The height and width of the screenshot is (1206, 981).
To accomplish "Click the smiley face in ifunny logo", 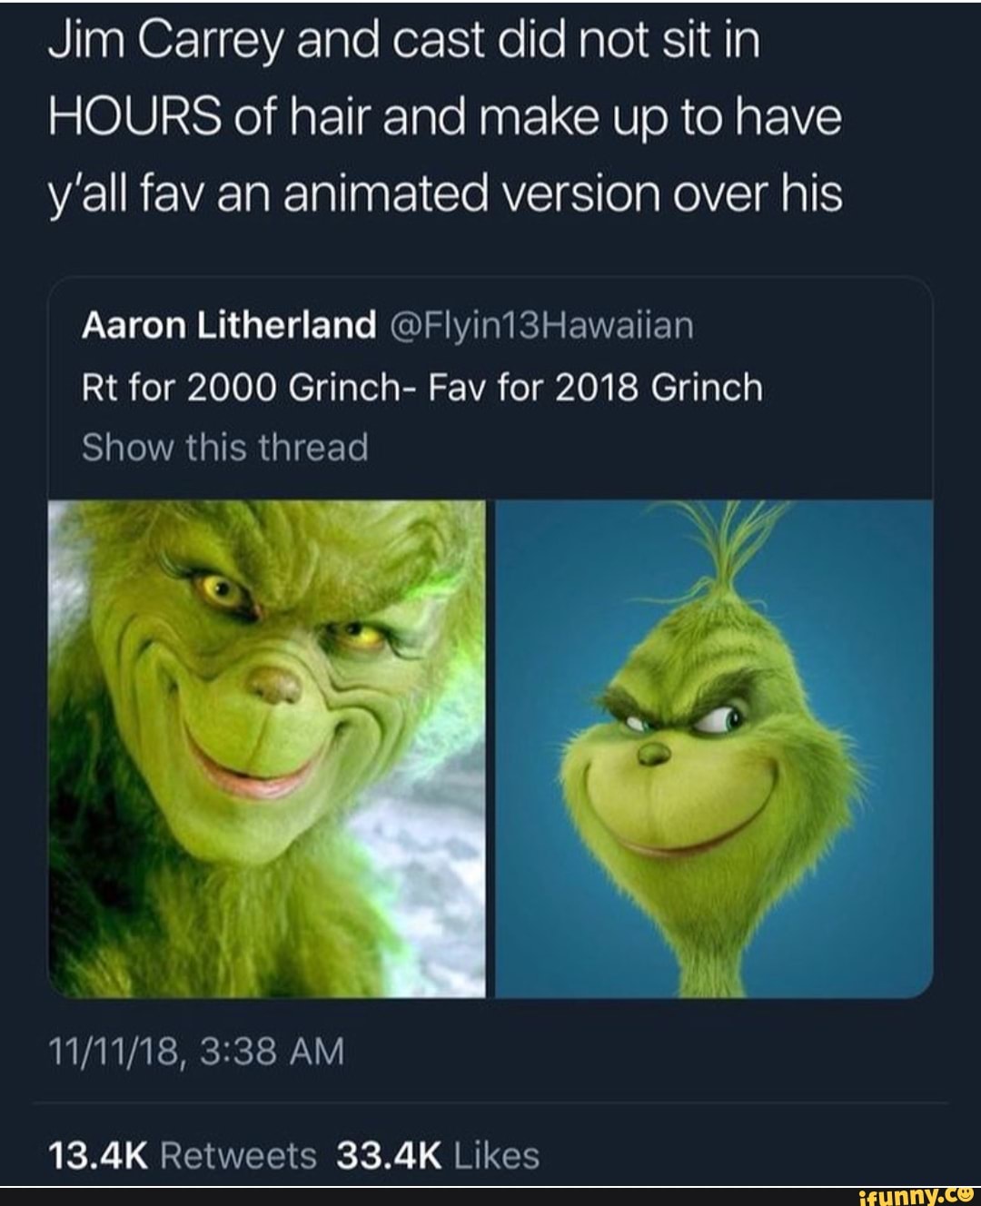I will coord(966,1194).
